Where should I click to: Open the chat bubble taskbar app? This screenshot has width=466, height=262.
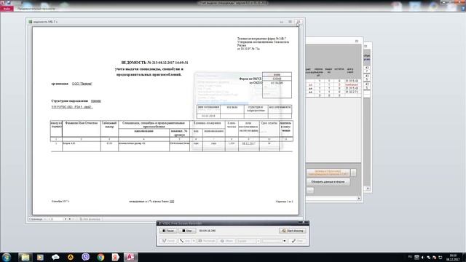pos(55,257)
